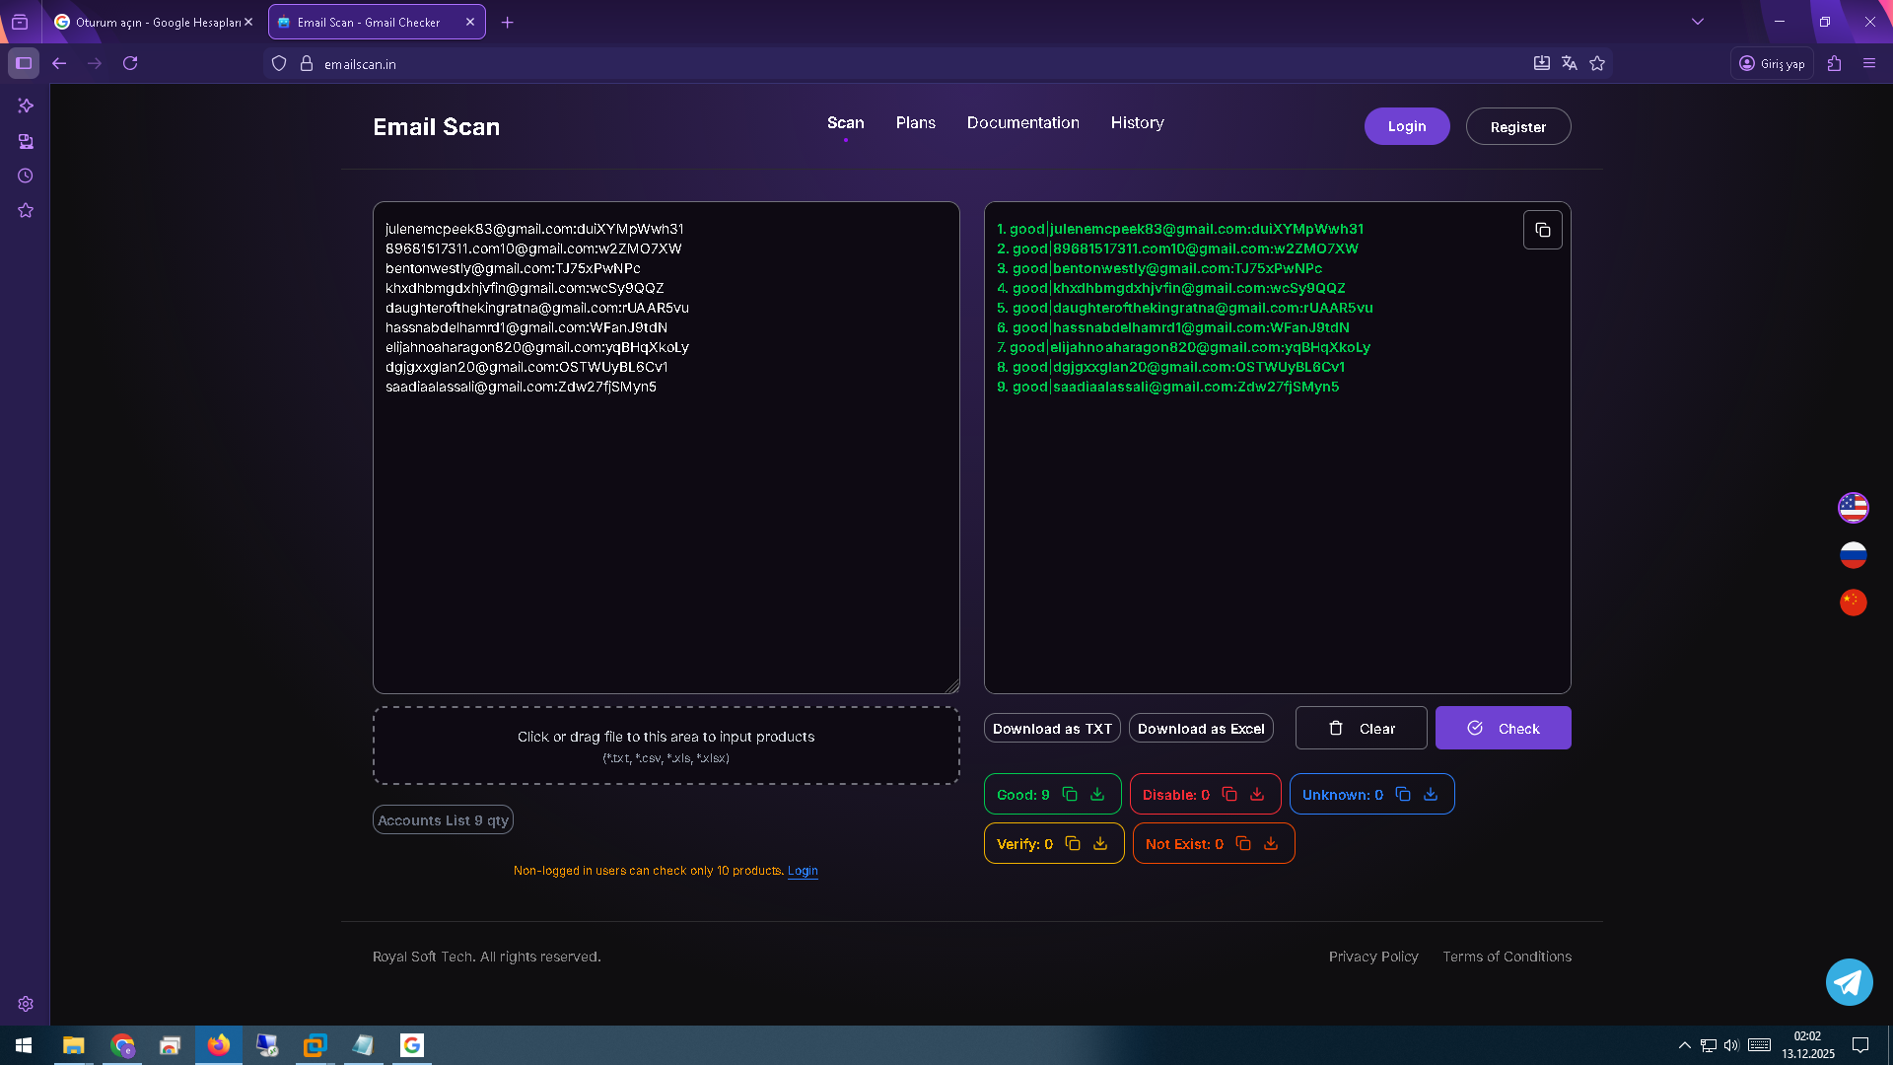The image size is (1893, 1065).
Task: Open File Explorer from the taskbar
Action: click(x=74, y=1045)
